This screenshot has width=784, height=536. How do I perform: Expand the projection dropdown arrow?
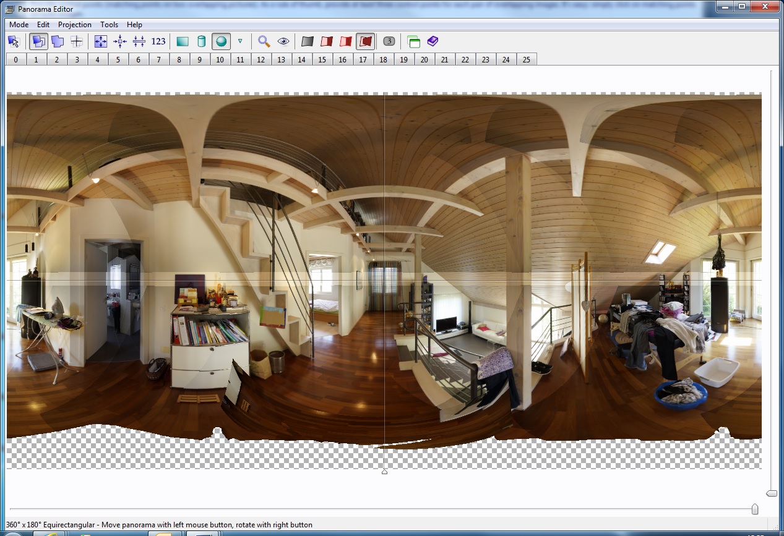click(240, 41)
